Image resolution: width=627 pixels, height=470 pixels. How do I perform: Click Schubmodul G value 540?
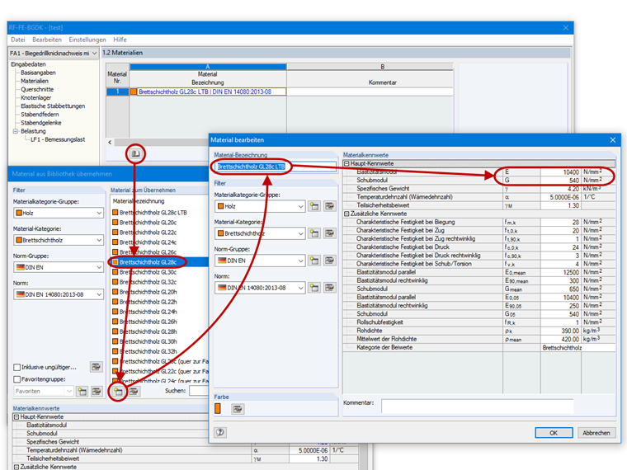tap(560, 181)
